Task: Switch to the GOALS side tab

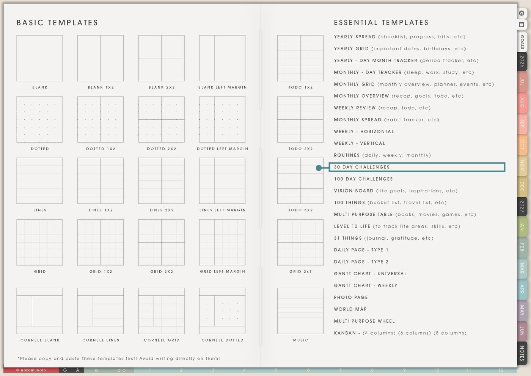Action: pos(522,42)
